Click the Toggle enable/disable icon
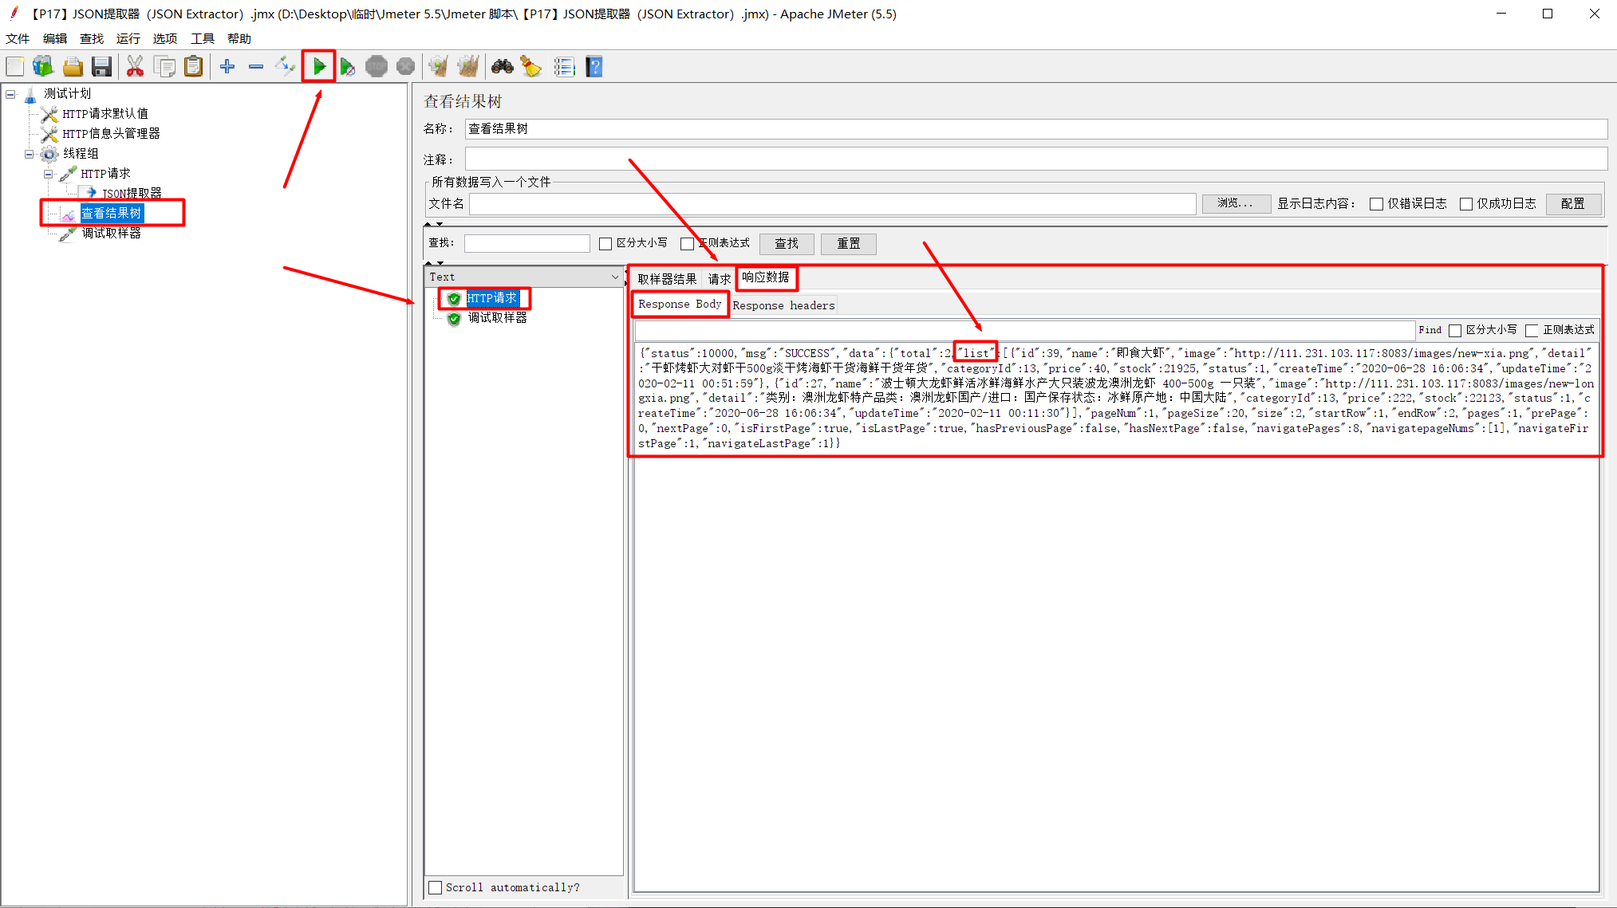The image size is (1617, 908). coord(285,67)
